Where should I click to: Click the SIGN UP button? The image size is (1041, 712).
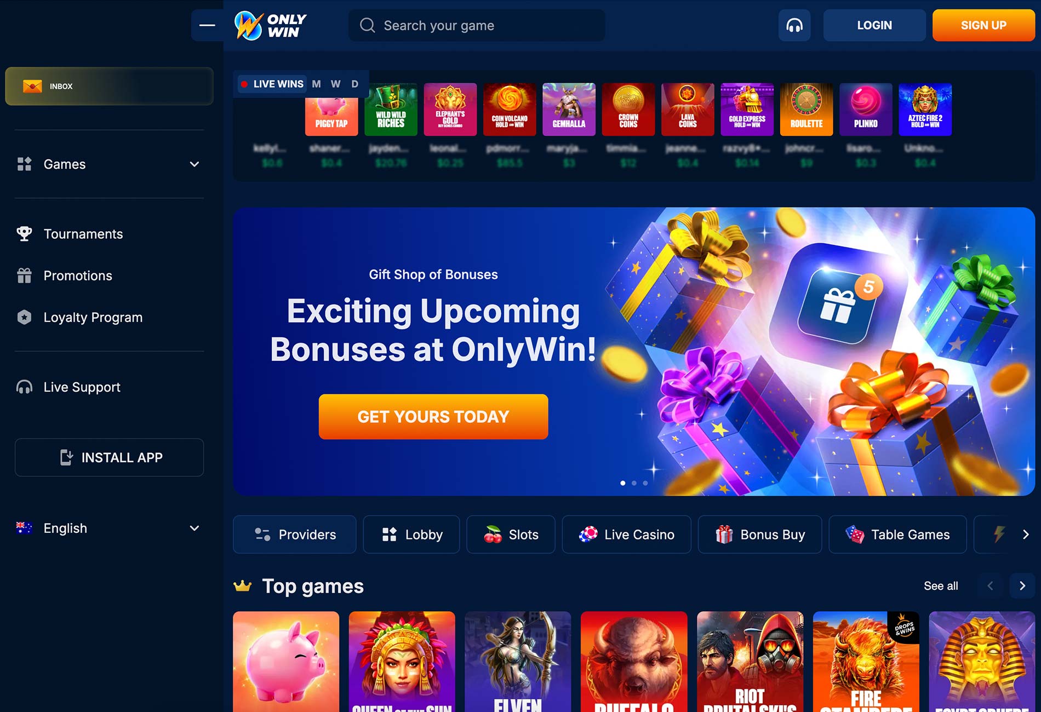click(x=983, y=25)
